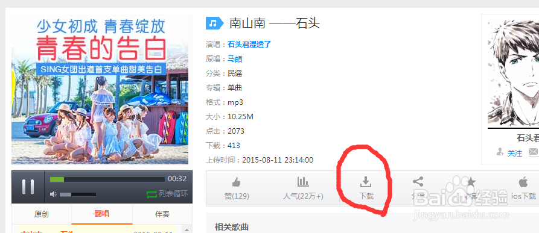Click the song list scrollbar up arrow

187,229
